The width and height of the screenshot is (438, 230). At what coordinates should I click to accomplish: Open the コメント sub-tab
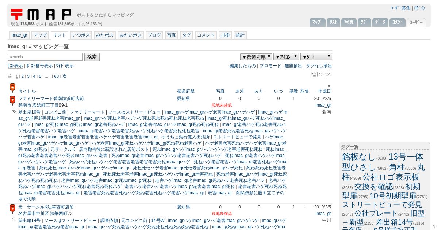pyautogui.click(x=206, y=35)
